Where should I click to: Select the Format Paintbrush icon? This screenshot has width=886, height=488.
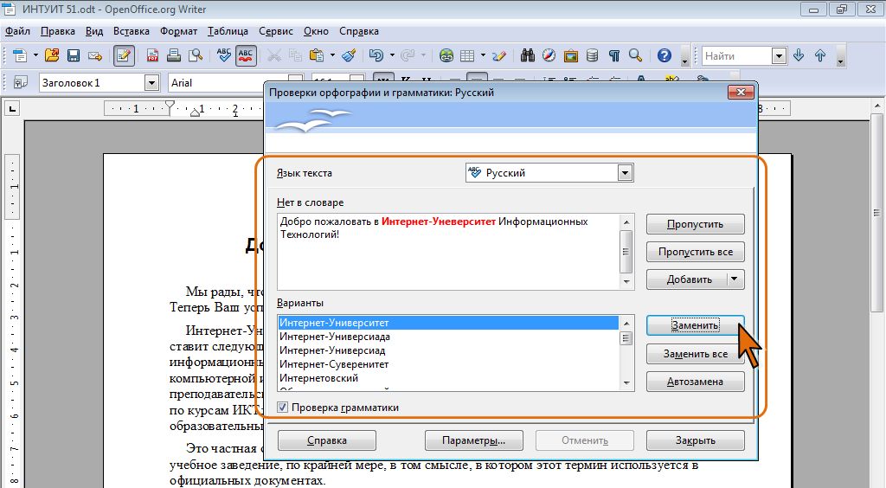click(350, 55)
